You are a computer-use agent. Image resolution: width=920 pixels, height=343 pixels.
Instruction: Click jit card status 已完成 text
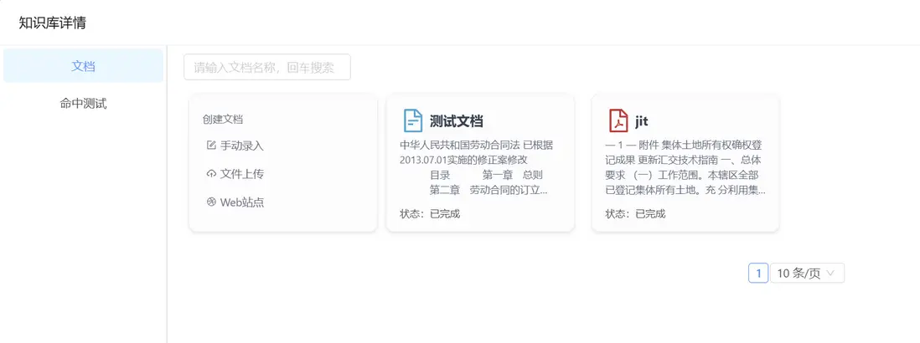[650, 213]
